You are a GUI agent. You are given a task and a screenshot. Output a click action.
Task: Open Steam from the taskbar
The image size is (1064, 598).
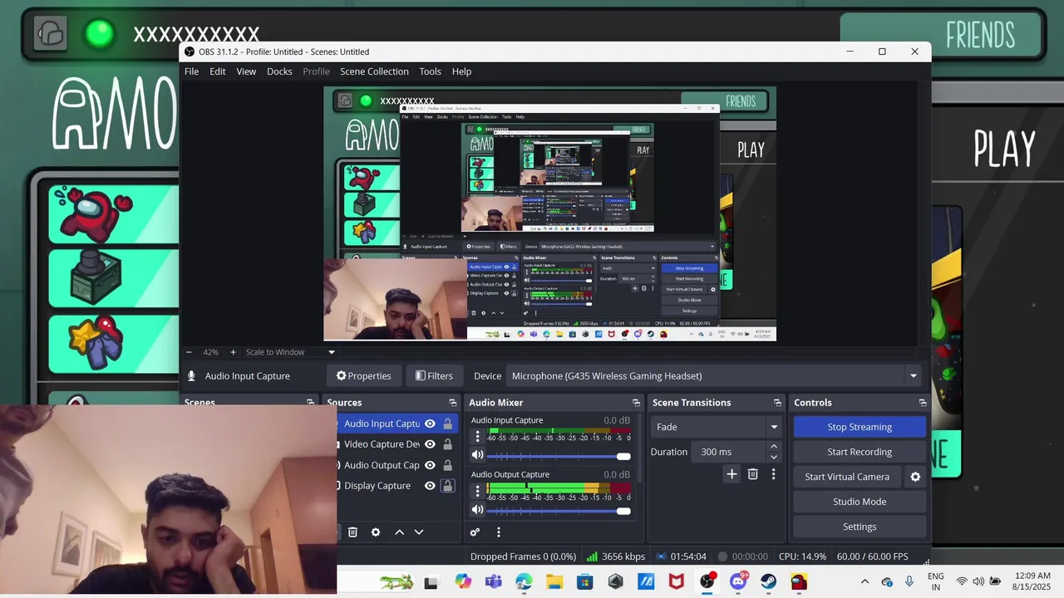coord(768,581)
